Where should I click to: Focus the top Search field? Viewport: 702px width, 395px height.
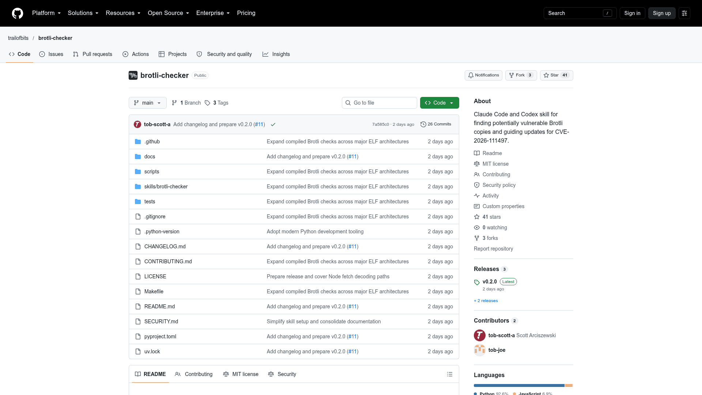[x=580, y=13]
